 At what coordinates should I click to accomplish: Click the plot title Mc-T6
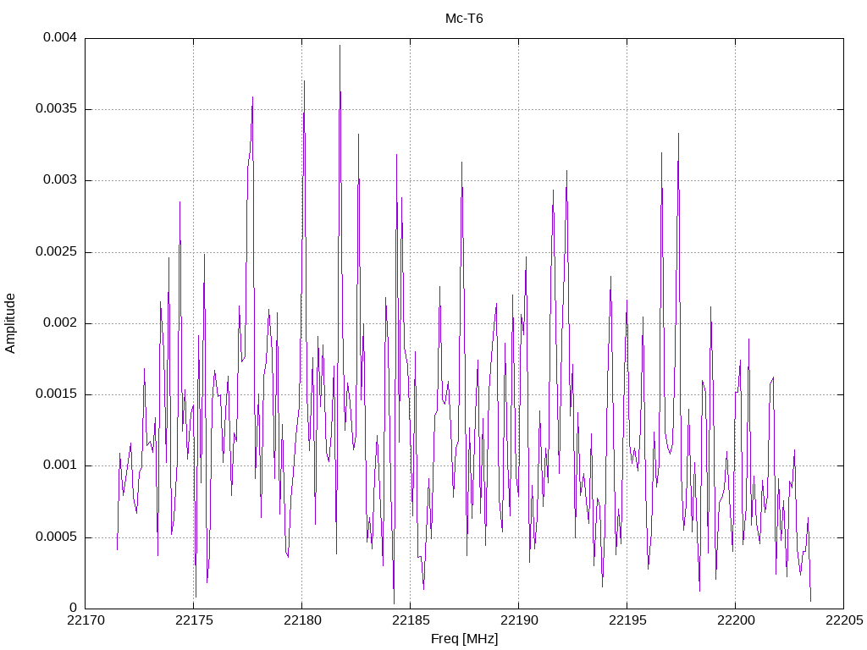(464, 19)
